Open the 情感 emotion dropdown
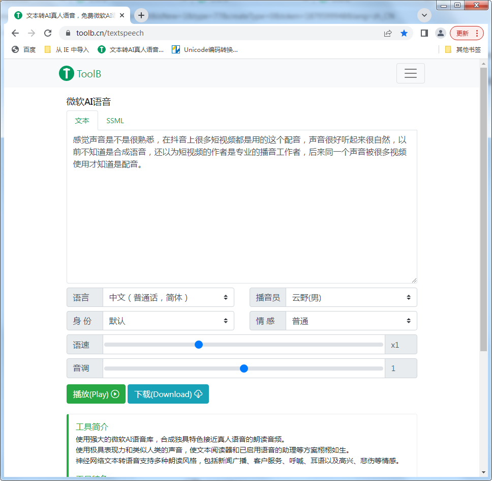492x481 pixels. click(x=351, y=321)
